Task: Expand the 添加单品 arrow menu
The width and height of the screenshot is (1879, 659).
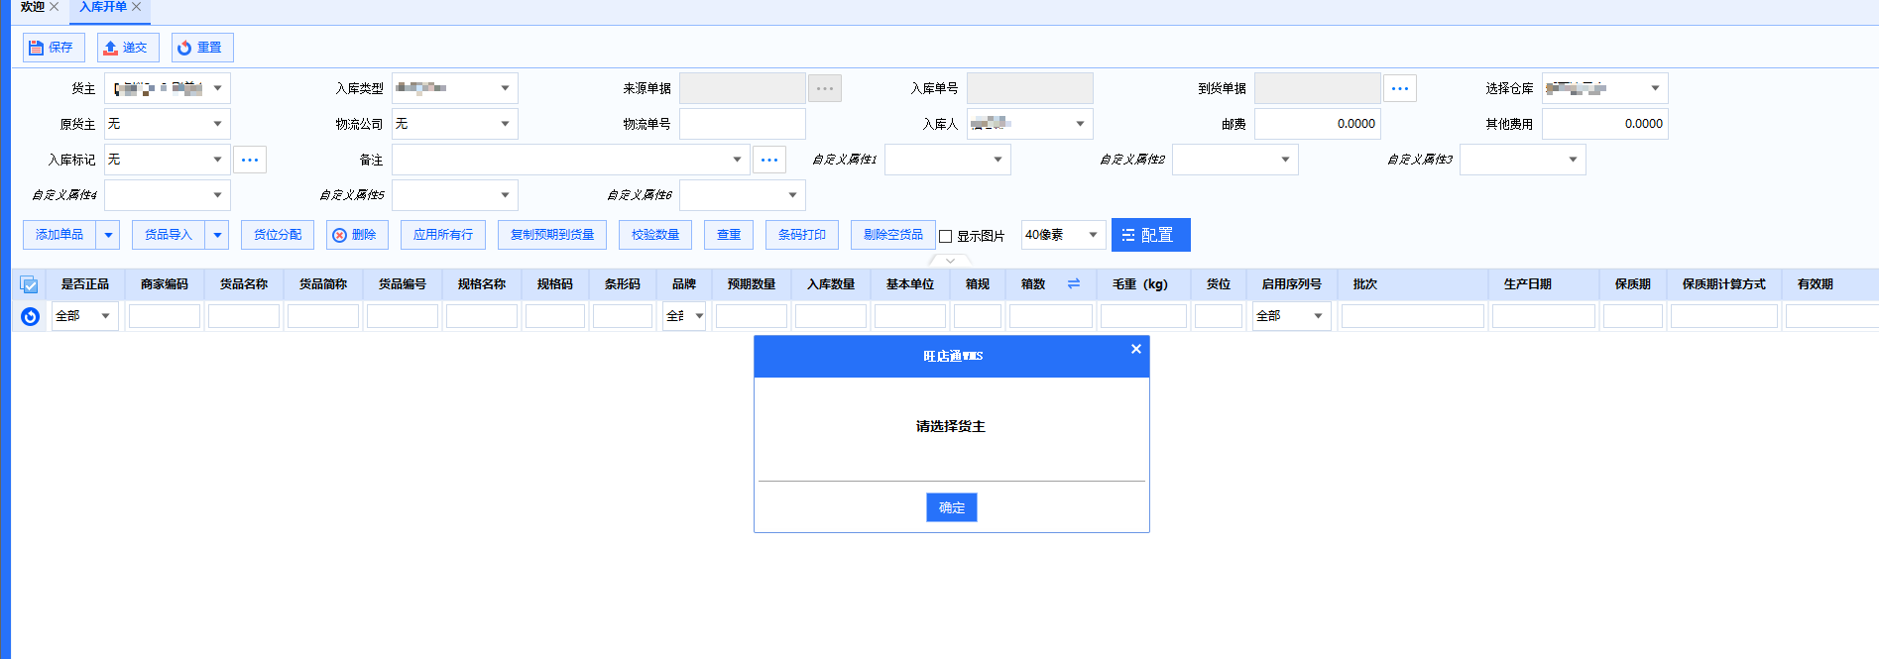Action: [x=108, y=235]
